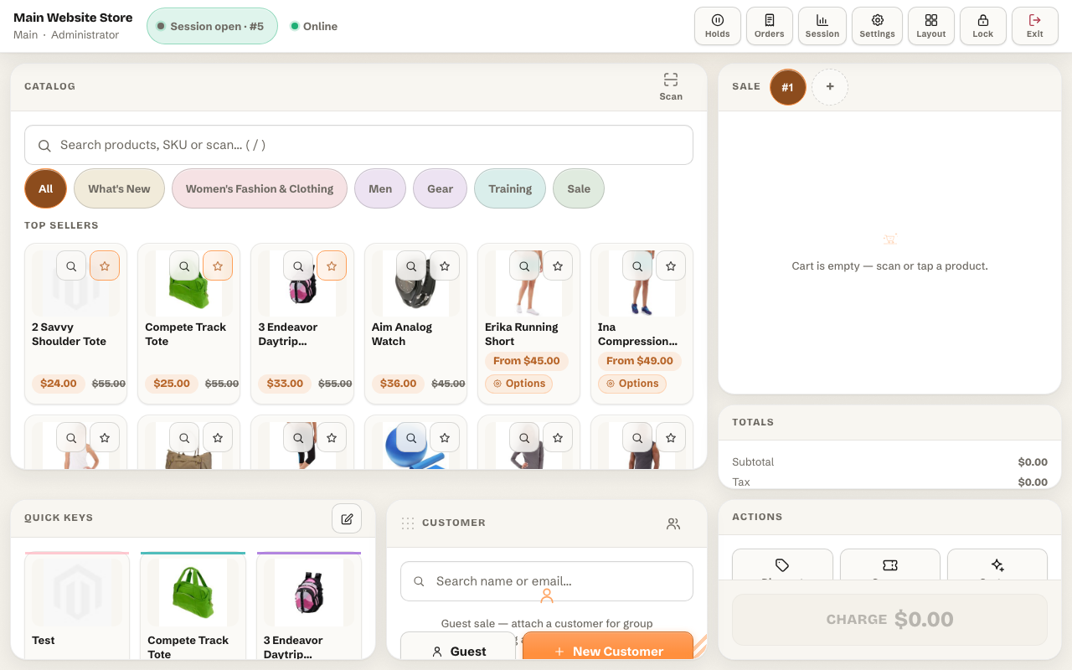The width and height of the screenshot is (1072, 670).
Task: Focus the product search field
Action: 358,145
